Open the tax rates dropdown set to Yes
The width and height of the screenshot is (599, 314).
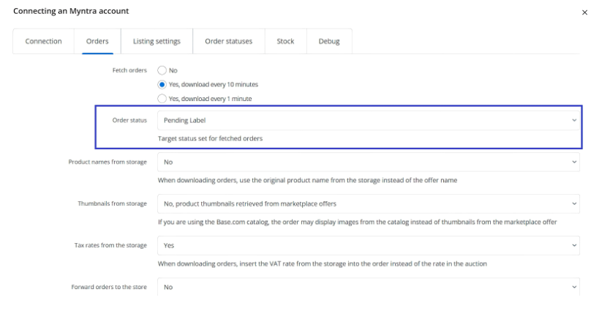[366, 245]
